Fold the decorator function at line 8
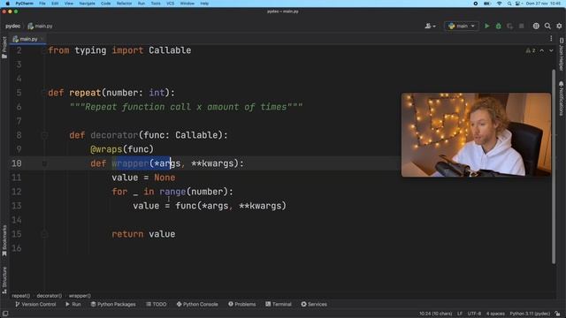The height and width of the screenshot is (318, 566). (x=44, y=135)
